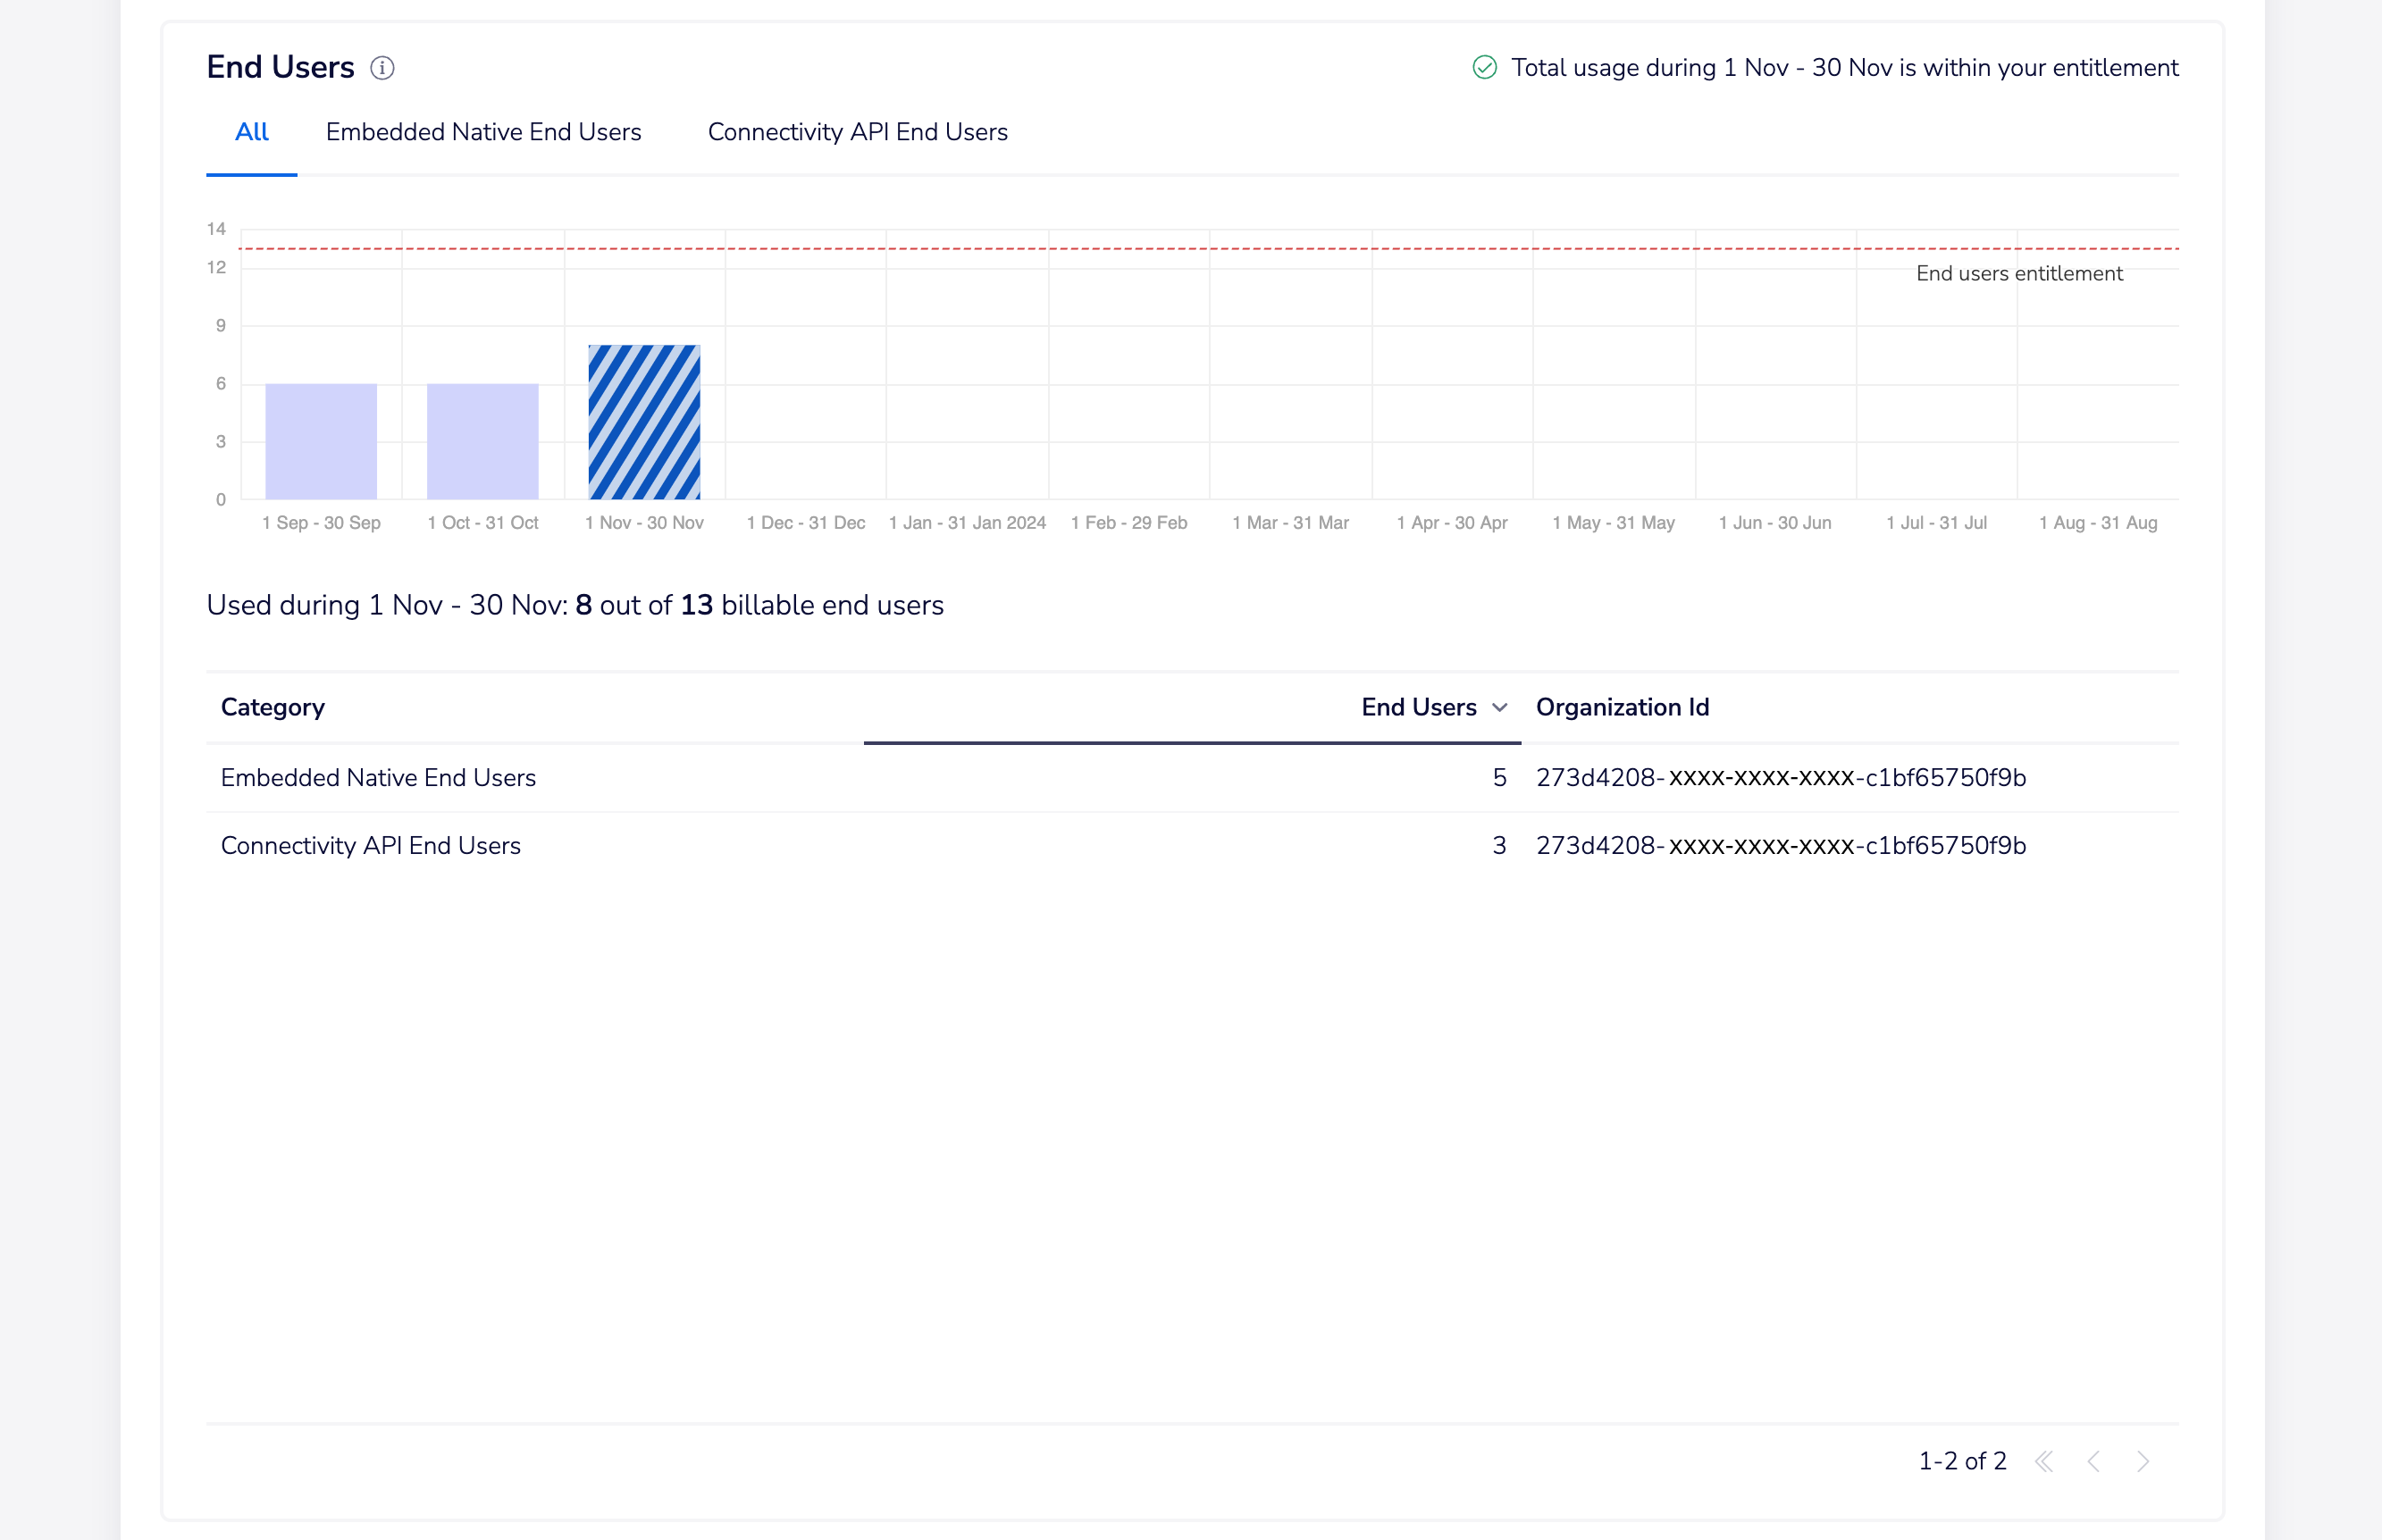The image size is (2382, 1540).
Task: Select Embedded Native End Users table row
Action: coord(378,778)
